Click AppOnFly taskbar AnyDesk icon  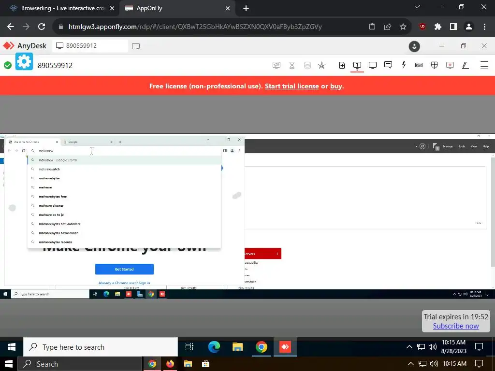click(x=285, y=347)
